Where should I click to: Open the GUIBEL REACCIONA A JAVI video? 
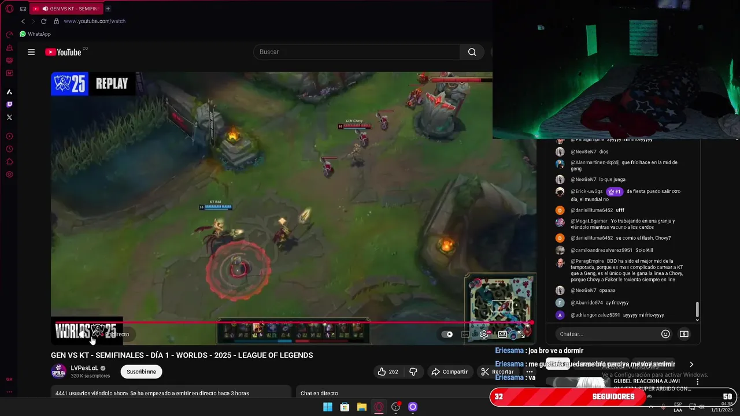[x=651, y=385]
